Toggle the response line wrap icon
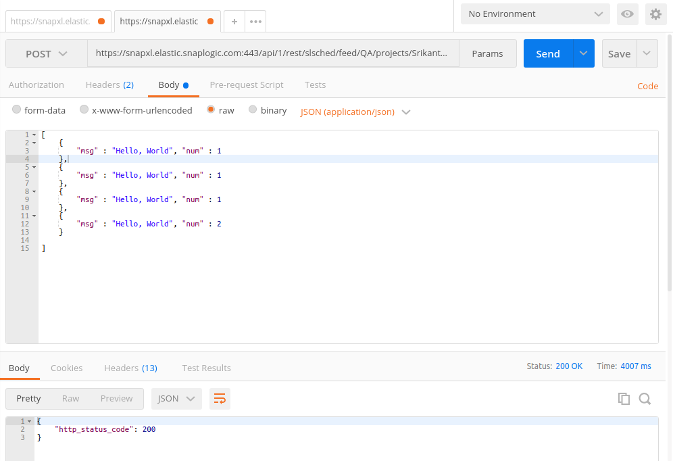This screenshot has height=461, width=673. [220, 399]
